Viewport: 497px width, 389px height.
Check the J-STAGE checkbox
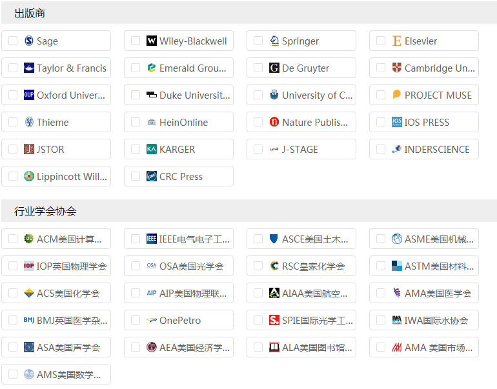(258, 149)
